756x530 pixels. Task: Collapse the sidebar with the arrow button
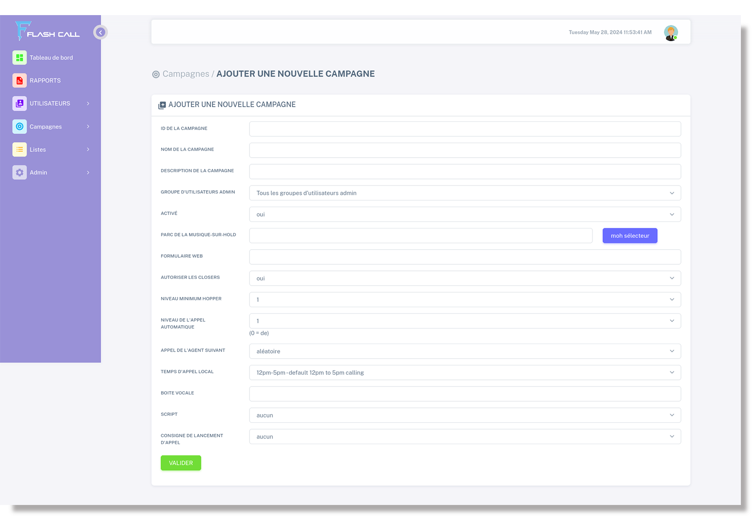100,32
